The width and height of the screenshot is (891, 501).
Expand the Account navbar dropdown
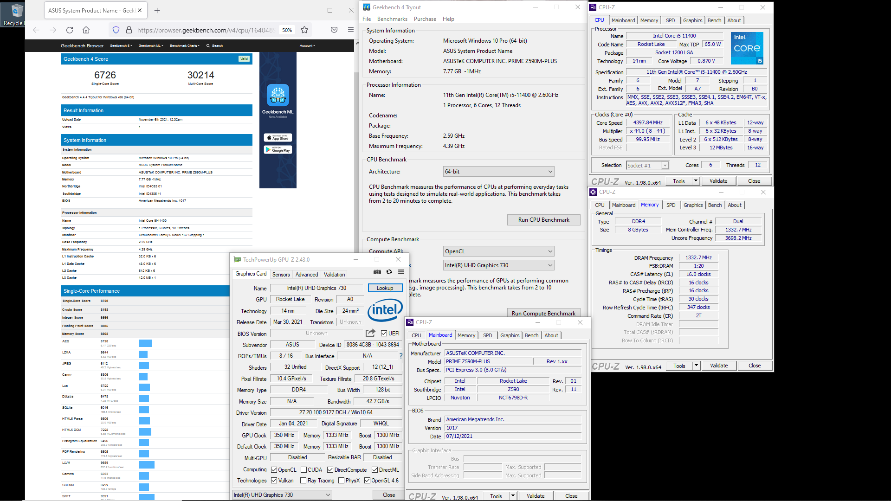tap(307, 46)
